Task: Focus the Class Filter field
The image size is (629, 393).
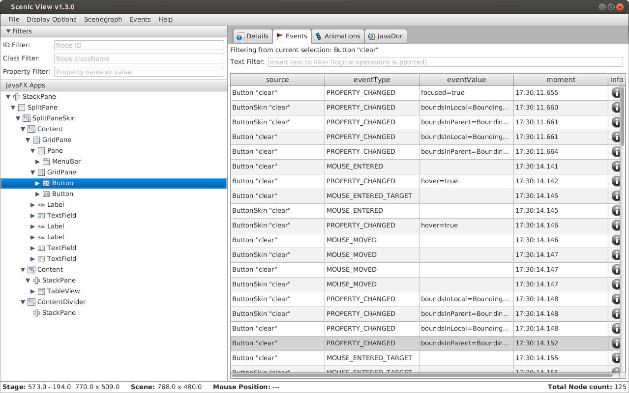Action: click(x=139, y=58)
